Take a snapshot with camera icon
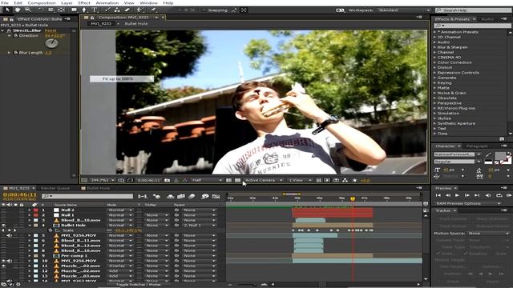The image size is (513, 288). pyautogui.click(x=168, y=180)
